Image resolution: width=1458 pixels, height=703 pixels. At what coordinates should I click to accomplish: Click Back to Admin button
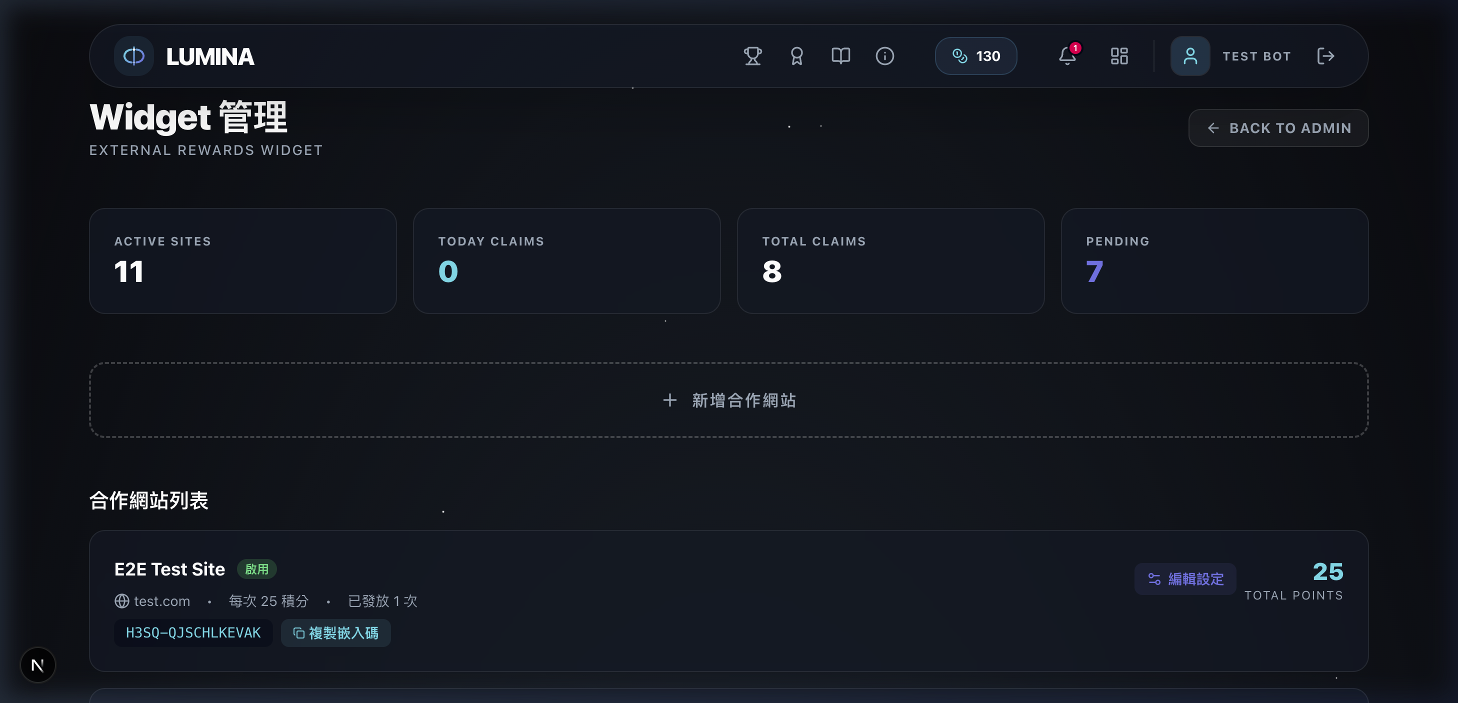[1278, 128]
